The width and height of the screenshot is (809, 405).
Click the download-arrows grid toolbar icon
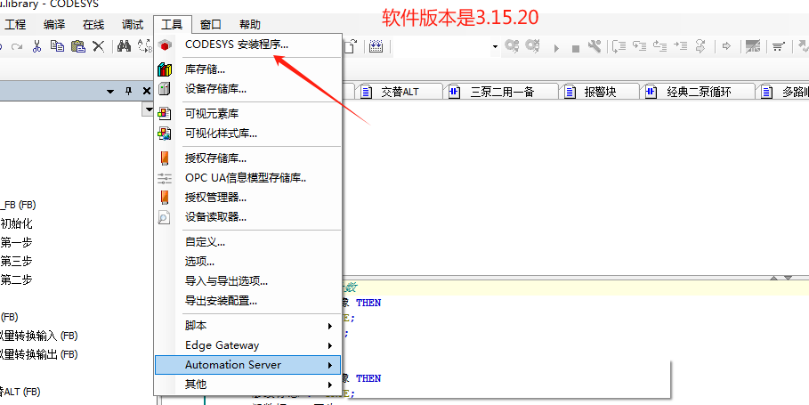(376, 46)
